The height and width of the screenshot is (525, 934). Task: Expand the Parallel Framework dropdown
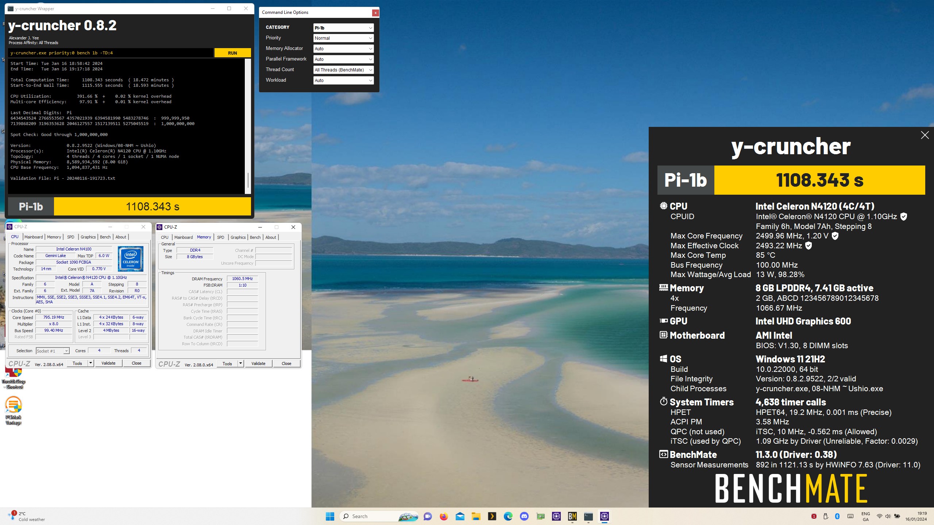343,59
